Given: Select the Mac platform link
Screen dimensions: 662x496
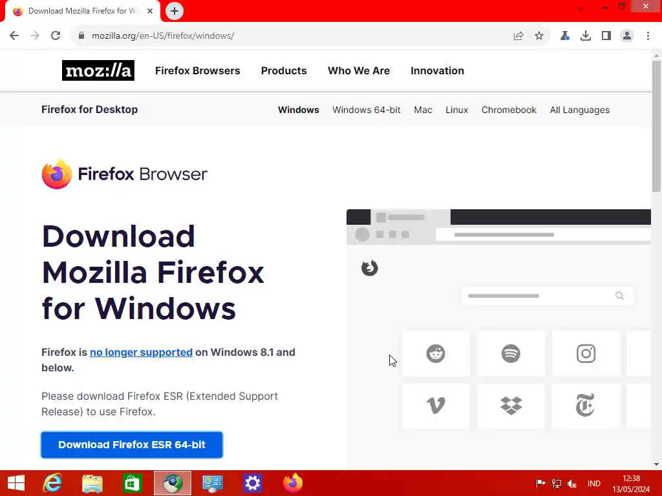Looking at the screenshot, I should (x=423, y=110).
